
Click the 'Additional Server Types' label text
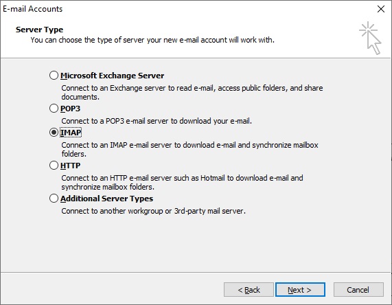click(106, 199)
